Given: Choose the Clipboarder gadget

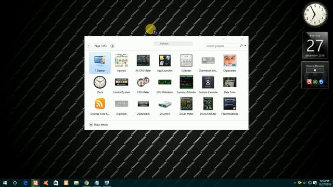Looking at the screenshot, I should click(x=230, y=63).
